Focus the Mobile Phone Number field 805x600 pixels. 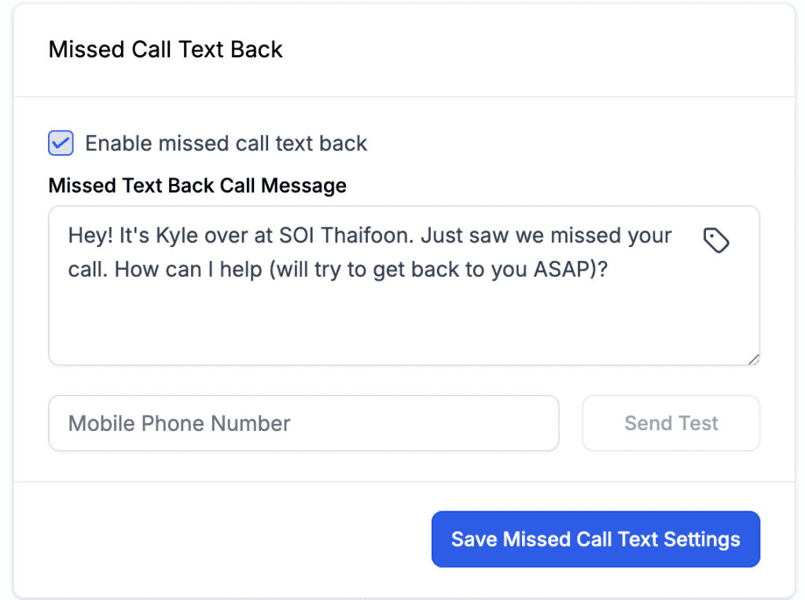[303, 423]
